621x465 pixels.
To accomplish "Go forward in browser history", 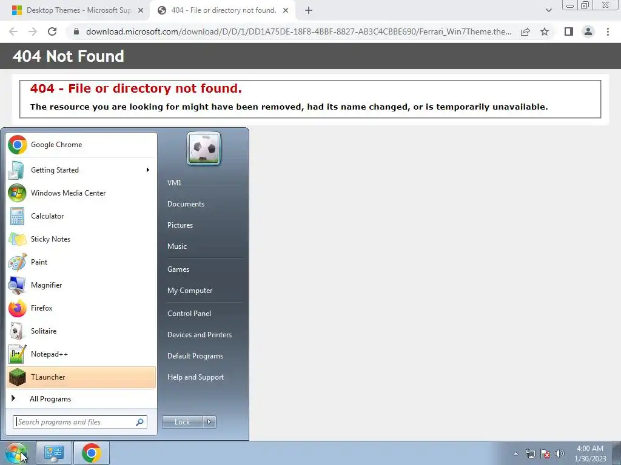I will (x=33, y=31).
